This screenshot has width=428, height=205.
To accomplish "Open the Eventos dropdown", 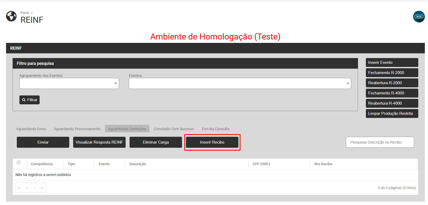I will click(240, 83).
